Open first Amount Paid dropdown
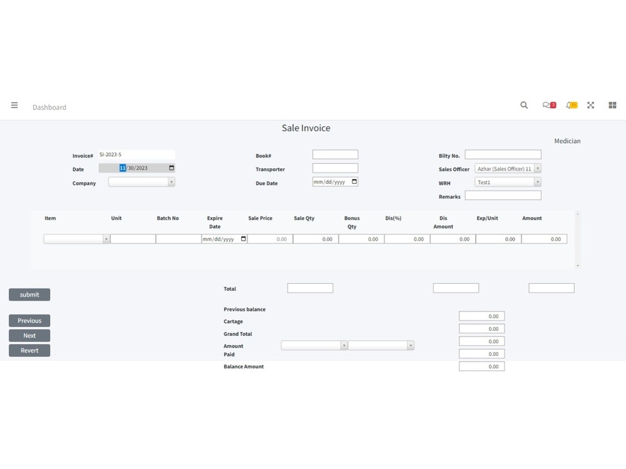The image size is (626, 469). click(x=314, y=345)
